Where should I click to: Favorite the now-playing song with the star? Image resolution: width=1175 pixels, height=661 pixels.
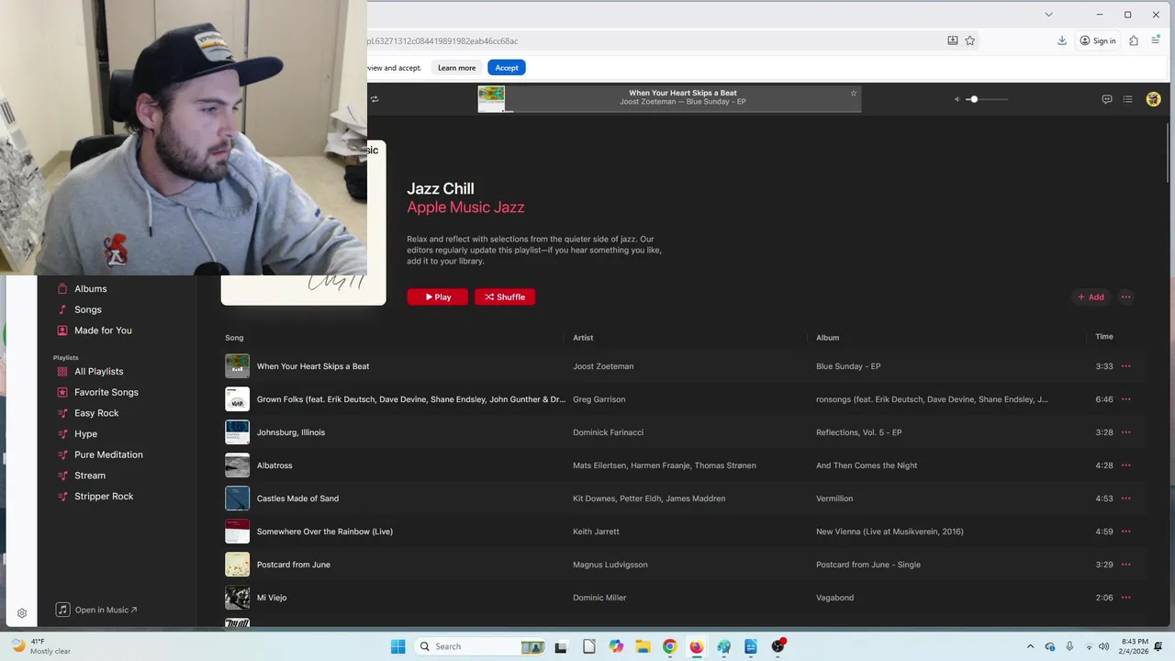coord(854,93)
